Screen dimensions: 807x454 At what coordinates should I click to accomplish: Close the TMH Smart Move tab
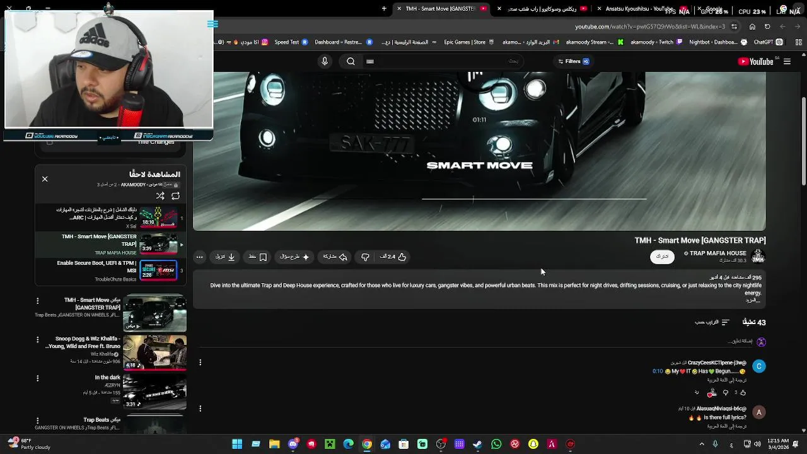(x=398, y=9)
